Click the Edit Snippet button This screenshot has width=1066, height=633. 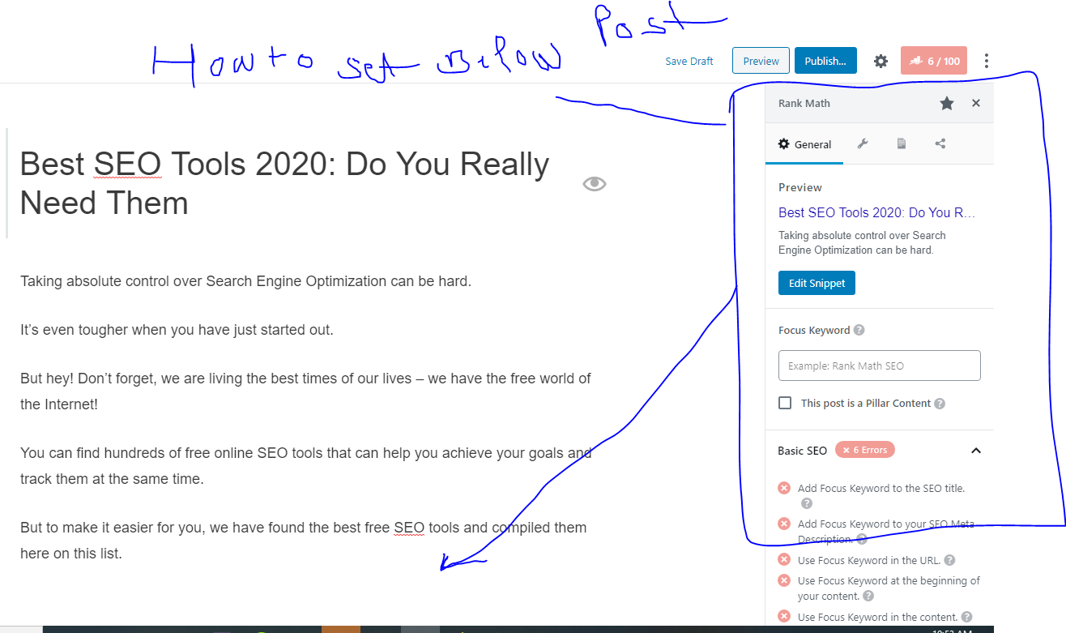pyautogui.click(x=817, y=283)
